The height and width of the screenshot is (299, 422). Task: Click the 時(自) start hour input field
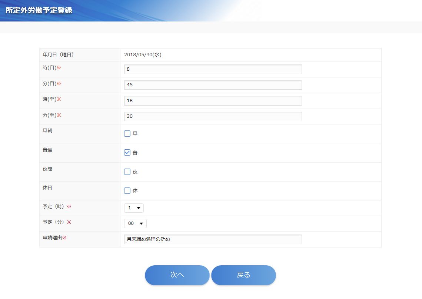[213, 69]
